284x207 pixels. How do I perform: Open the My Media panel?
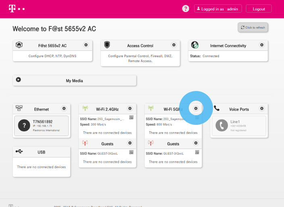click(x=74, y=81)
